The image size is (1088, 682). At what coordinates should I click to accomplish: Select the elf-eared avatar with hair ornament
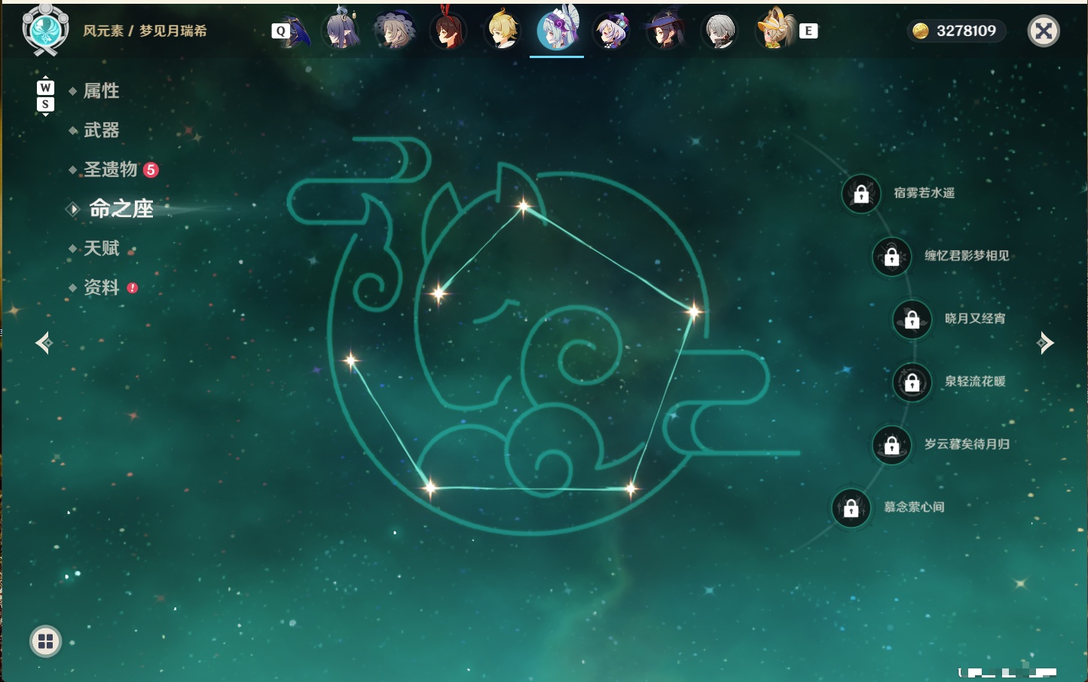click(341, 30)
